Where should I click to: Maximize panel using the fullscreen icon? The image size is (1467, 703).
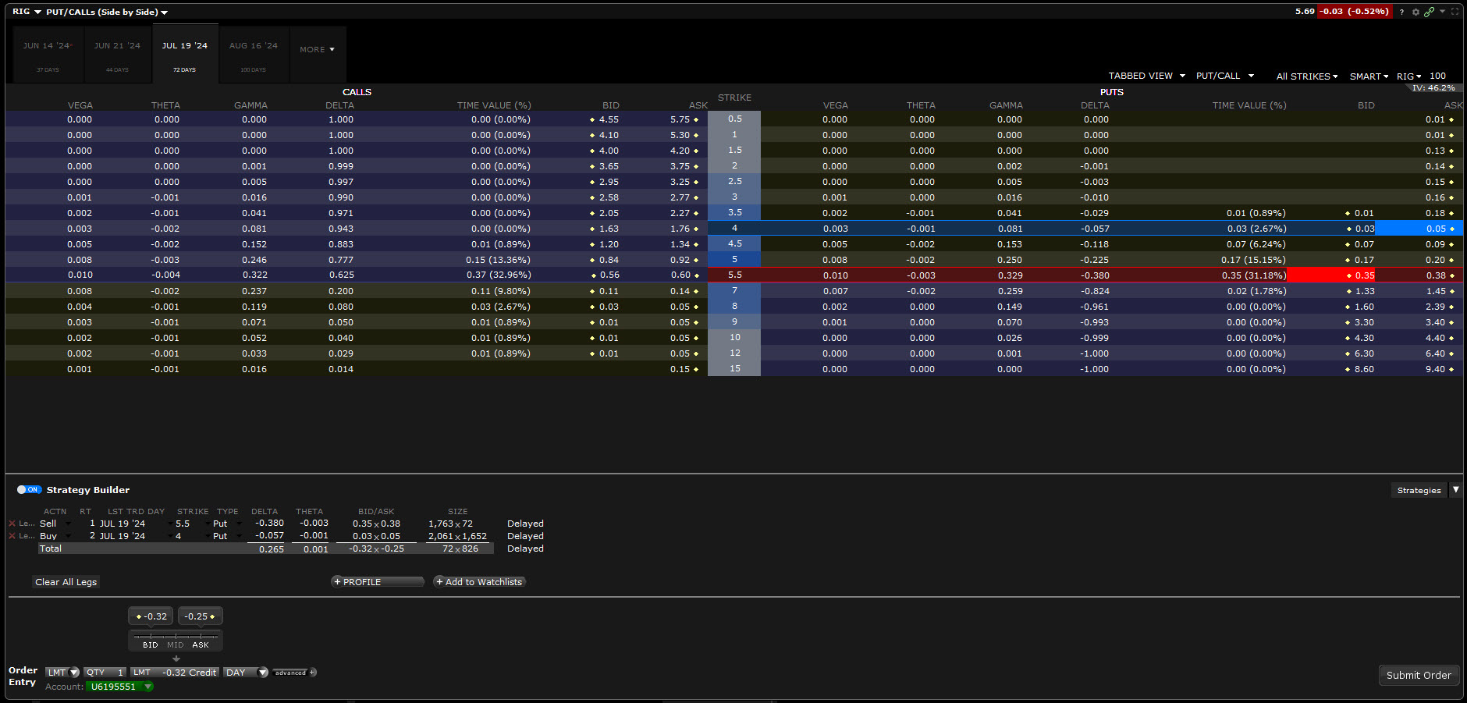(x=1455, y=12)
